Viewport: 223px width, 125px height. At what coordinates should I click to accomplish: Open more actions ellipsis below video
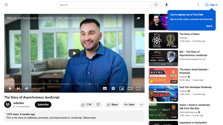pos(141,105)
